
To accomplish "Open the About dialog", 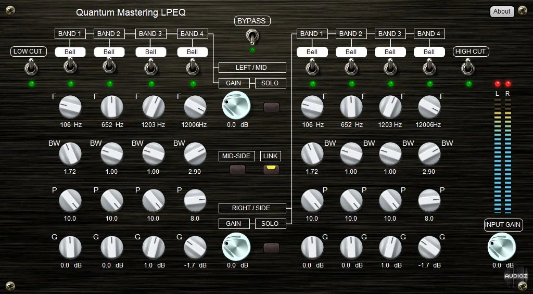I will (x=502, y=11).
